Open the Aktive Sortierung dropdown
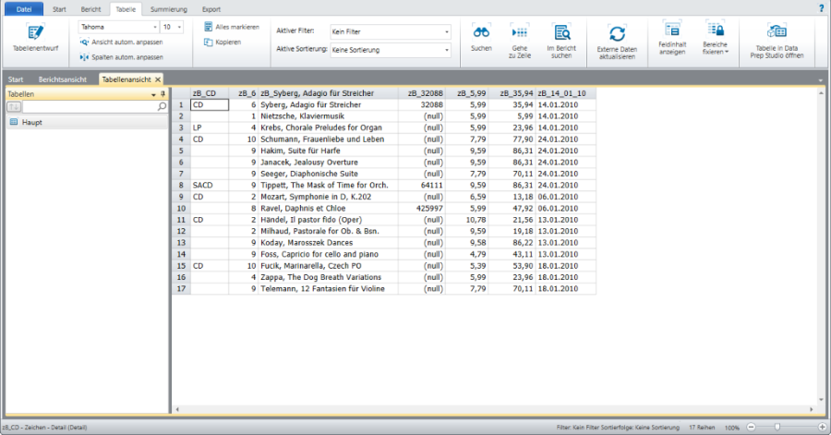The width and height of the screenshot is (831, 435). (446, 48)
